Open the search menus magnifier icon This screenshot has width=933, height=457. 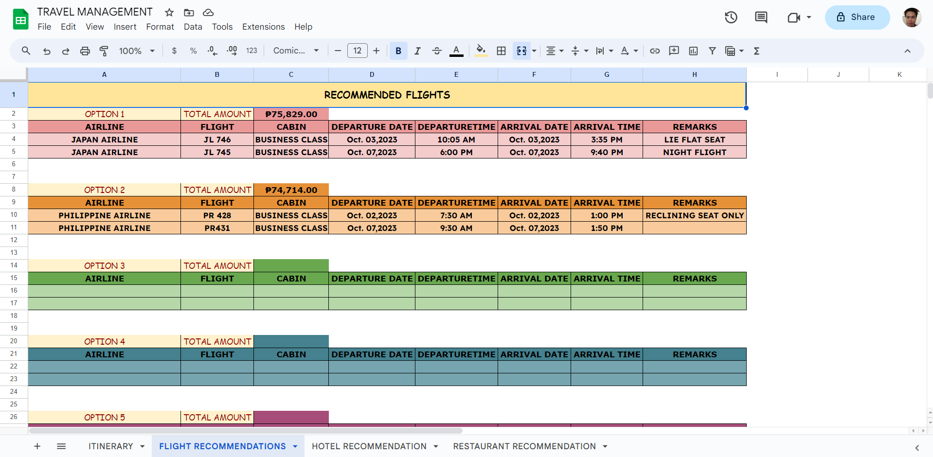pyautogui.click(x=26, y=51)
